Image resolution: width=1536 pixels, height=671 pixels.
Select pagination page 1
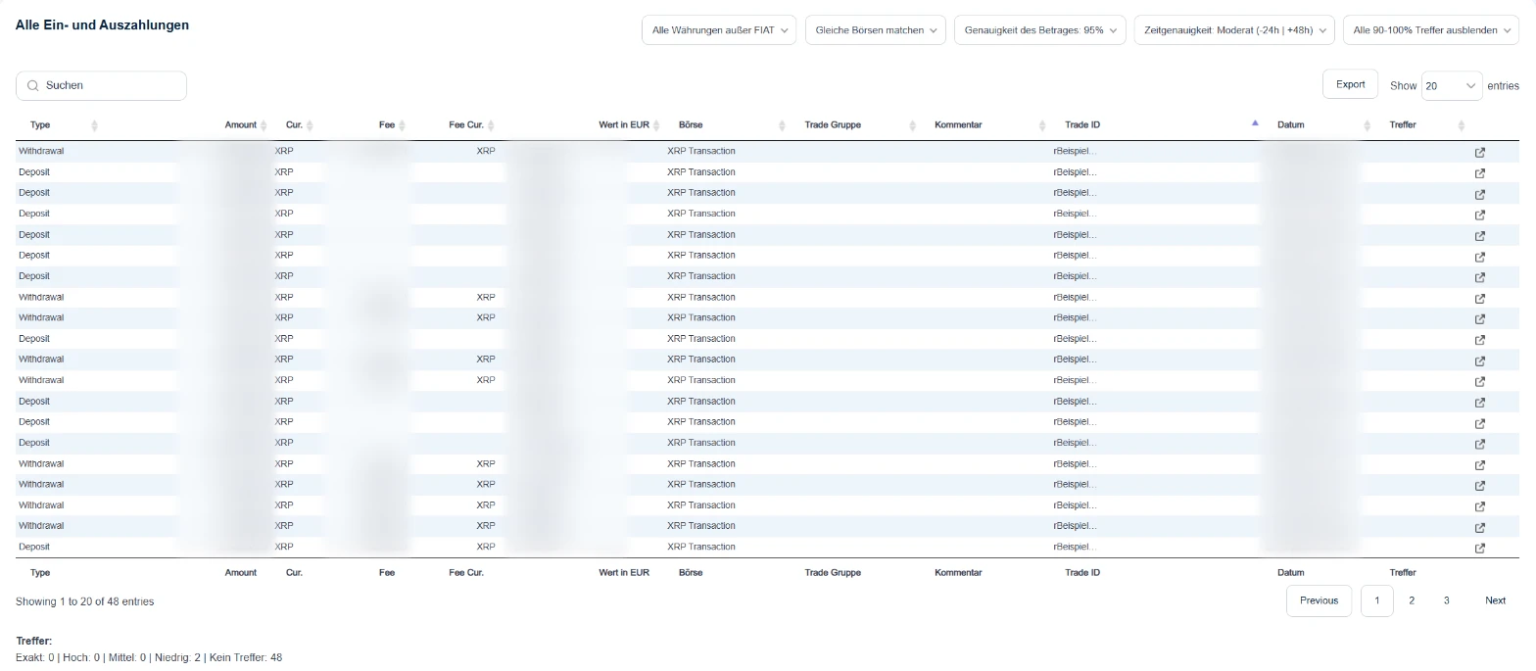1377,600
